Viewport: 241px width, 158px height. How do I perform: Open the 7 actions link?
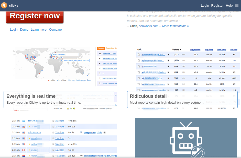click(x=60, y=132)
